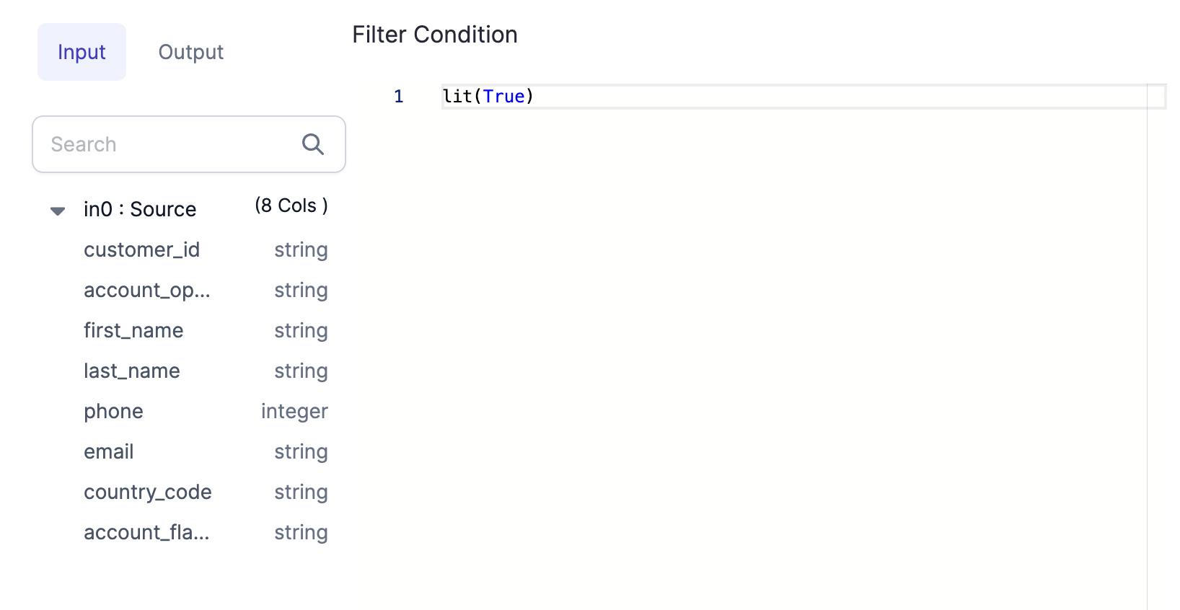Viewport: 1180px width, 610px height.
Task: Click the (8 Cols) count label
Action: point(291,205)
